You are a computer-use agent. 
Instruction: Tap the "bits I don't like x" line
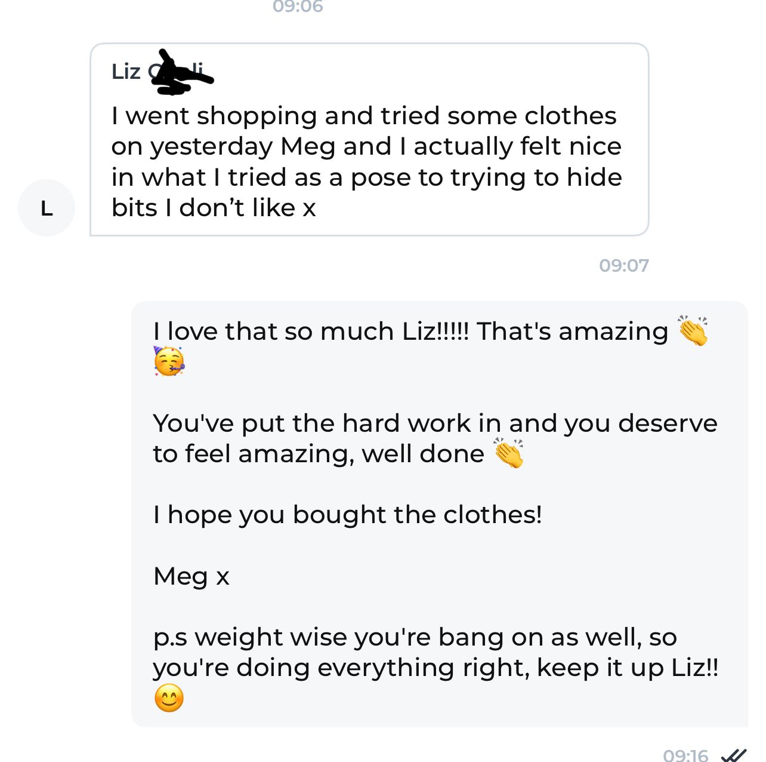point(214,208)
